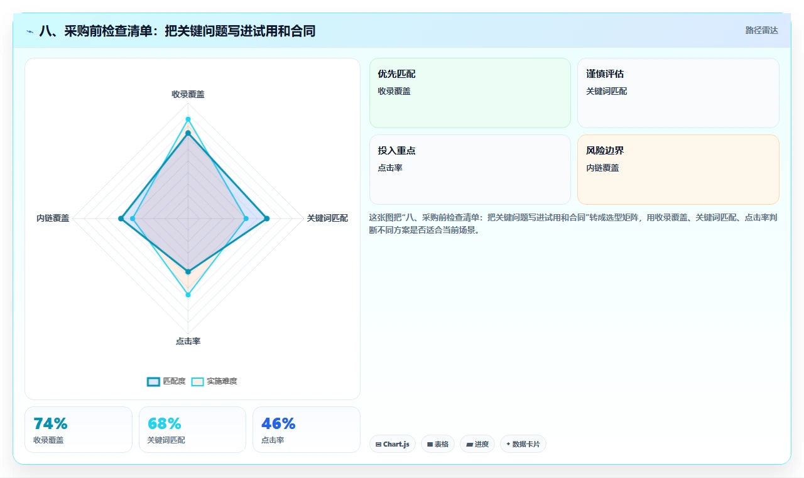Click the 表格 tag
The image size is (804, 478).
(x=438, y=444)
